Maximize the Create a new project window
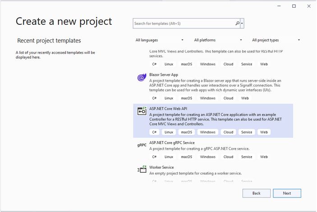The width and height of the screenshot is (317, 212). coord(294,6)
